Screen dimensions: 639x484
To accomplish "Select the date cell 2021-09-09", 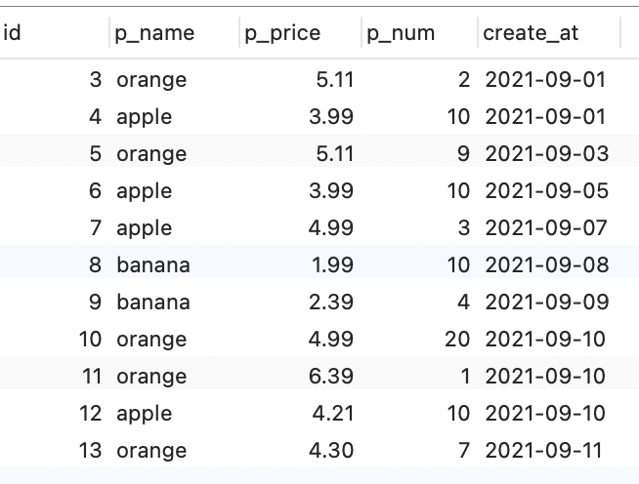I will point(546,302).
